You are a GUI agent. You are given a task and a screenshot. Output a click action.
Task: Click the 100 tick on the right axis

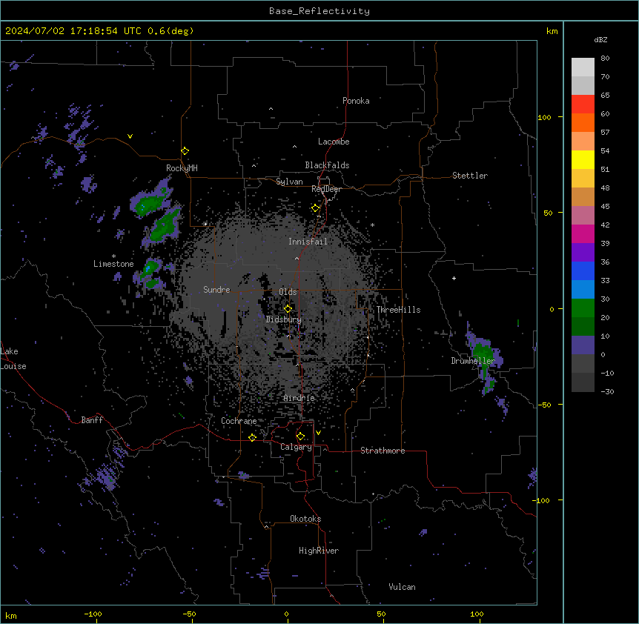(544, 117)
